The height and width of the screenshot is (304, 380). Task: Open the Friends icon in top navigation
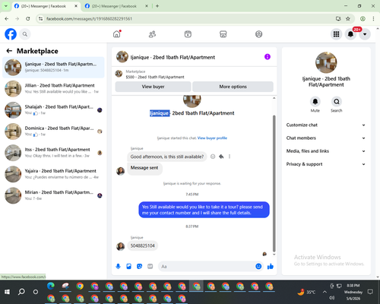click(x=152, y=34)
